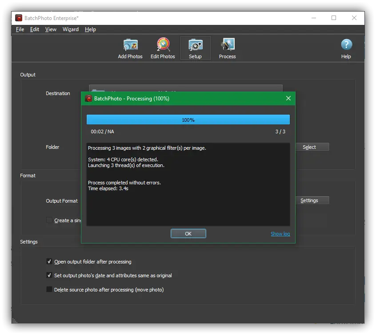The width and height of the screenshot is (376, 335).
Task: Open the Edit menu
Action: click(x=35, y=29)
